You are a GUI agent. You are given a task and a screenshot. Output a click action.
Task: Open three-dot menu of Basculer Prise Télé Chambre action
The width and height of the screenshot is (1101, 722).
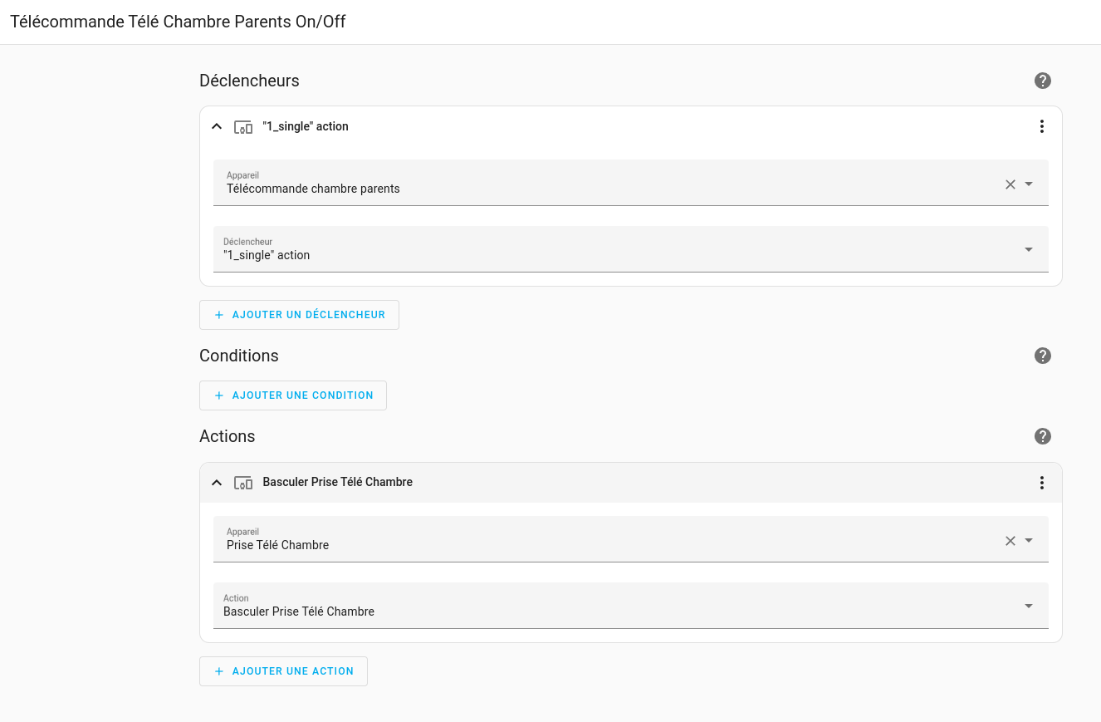tap(1042, 483)
